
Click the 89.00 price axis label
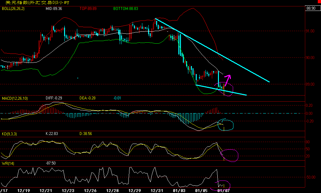coord(310,84)
